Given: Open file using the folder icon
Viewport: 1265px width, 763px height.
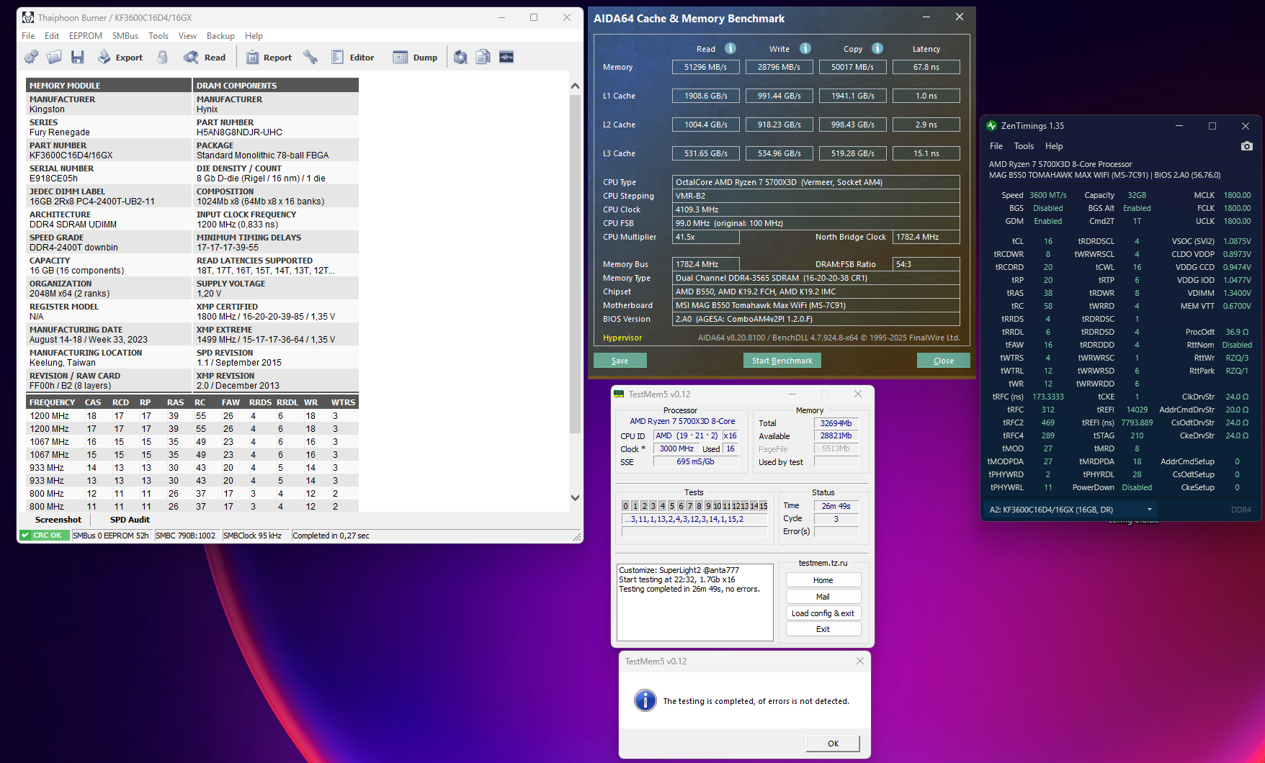Looking at the screenshot, I should [x=54, y=58].
